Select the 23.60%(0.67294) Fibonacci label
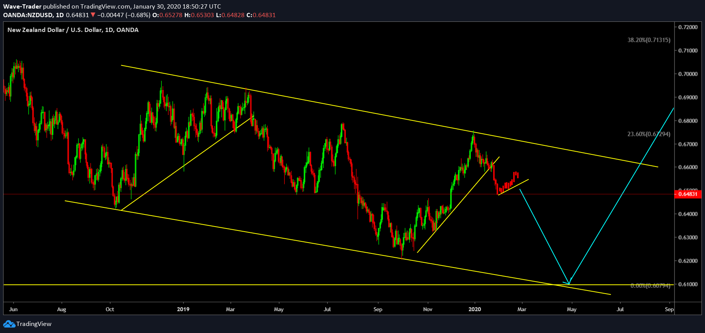 click(x=649, y=134)
